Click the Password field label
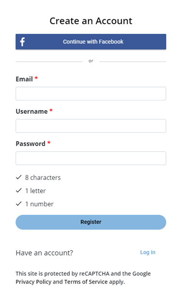Image resolution: width=181 pixels, height=304 pixels. [x=30, y=144]
